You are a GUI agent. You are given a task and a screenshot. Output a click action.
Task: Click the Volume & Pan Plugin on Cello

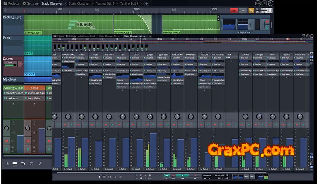(x=35, y=93)
